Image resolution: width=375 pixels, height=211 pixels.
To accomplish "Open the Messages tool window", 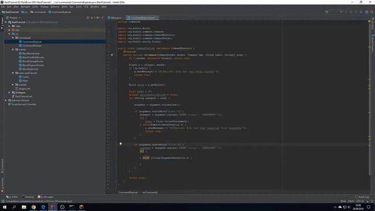I will 46,197.
